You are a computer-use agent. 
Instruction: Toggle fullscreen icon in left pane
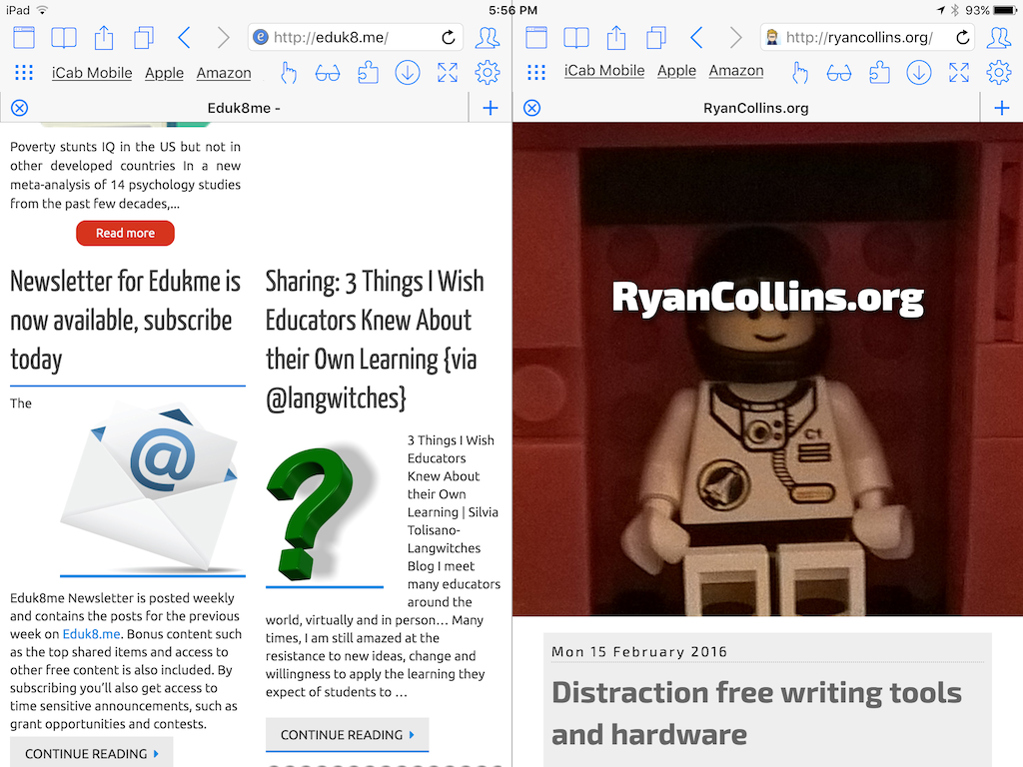448,72
